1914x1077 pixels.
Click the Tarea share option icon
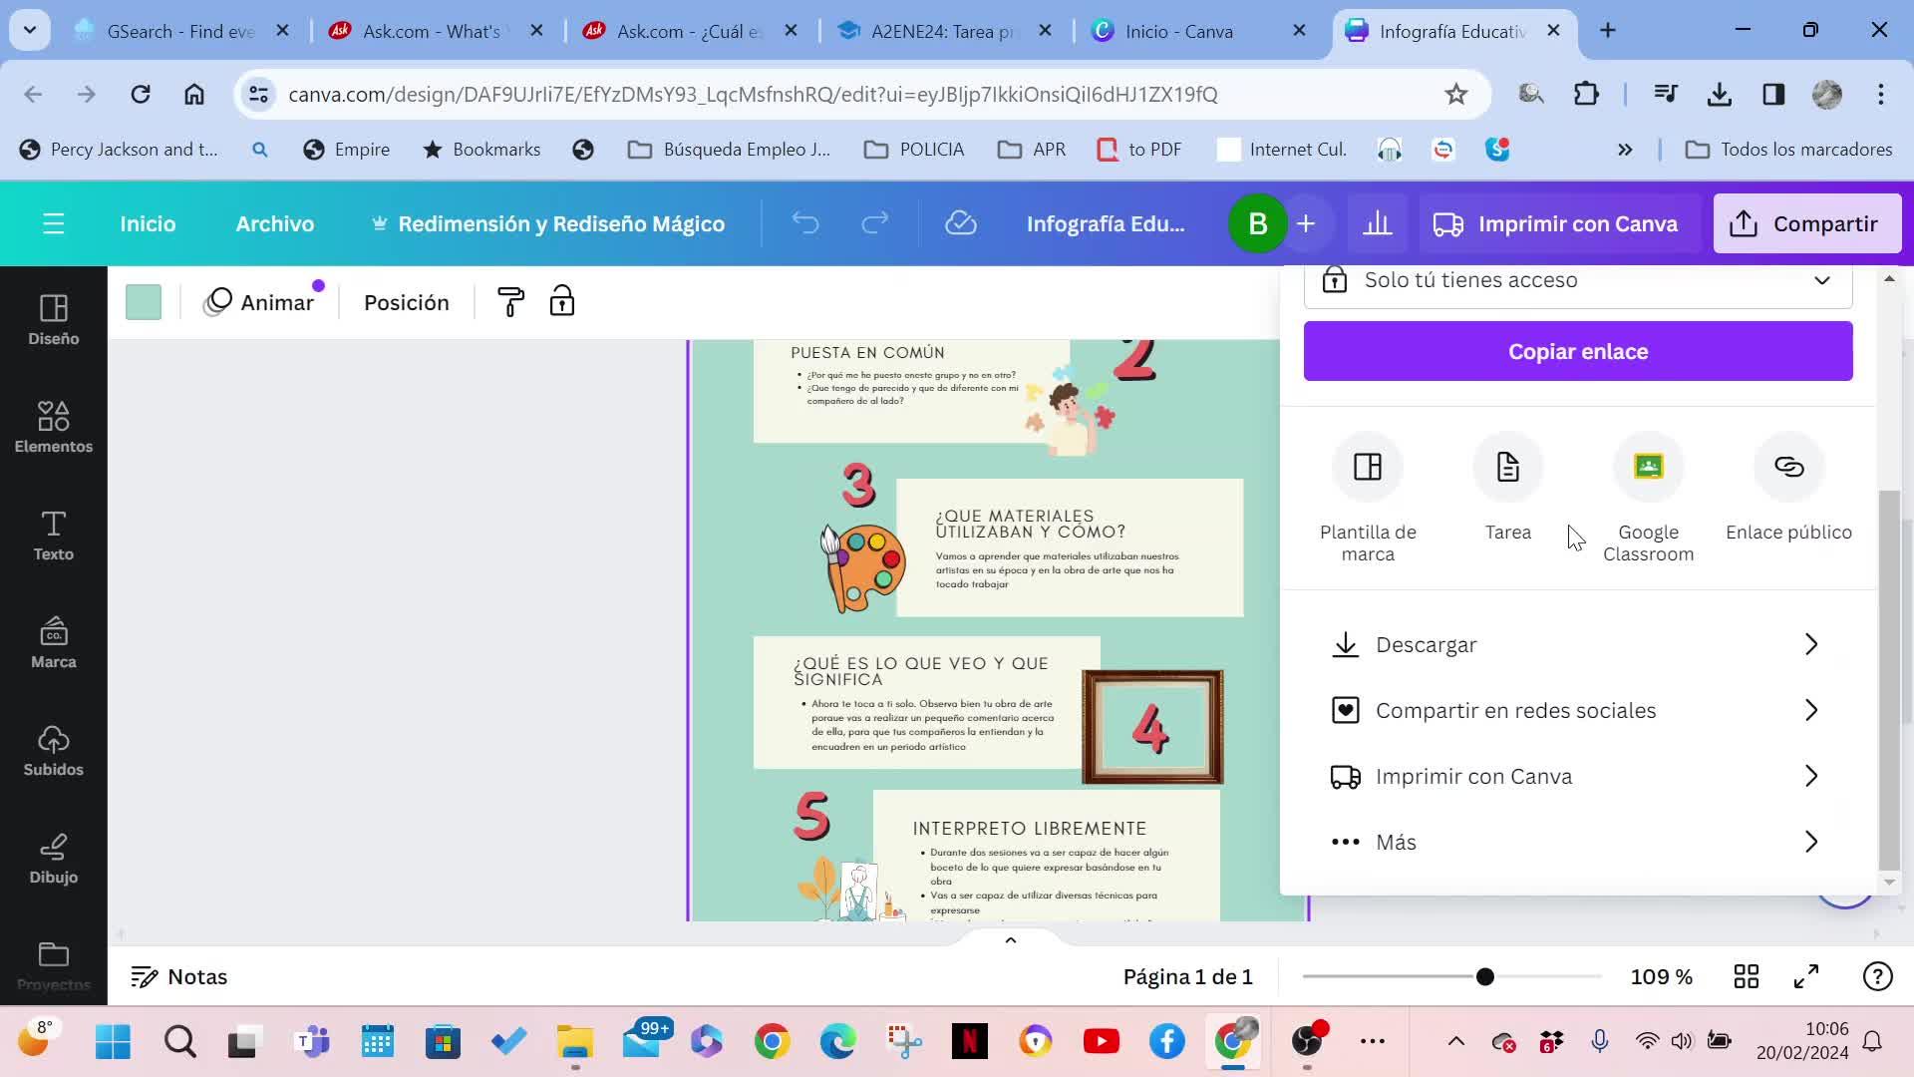point(1507,467)
